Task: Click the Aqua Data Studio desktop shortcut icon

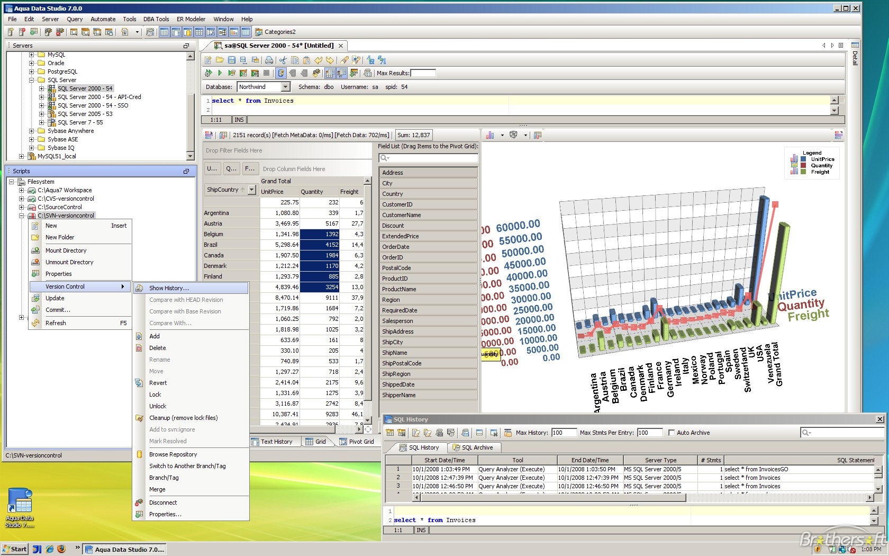Action: (20, 501)
